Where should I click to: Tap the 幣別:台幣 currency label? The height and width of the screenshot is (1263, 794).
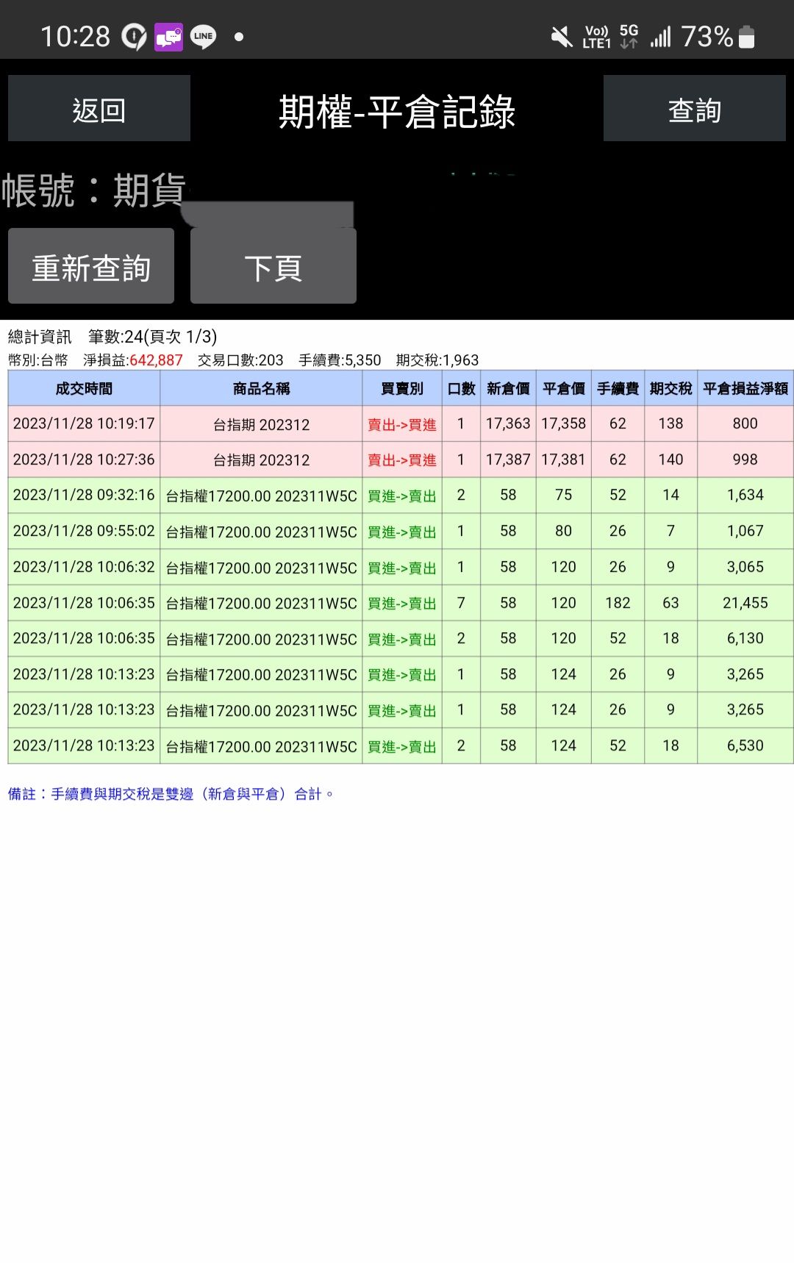pyautogui.click(x=37, y=360)
